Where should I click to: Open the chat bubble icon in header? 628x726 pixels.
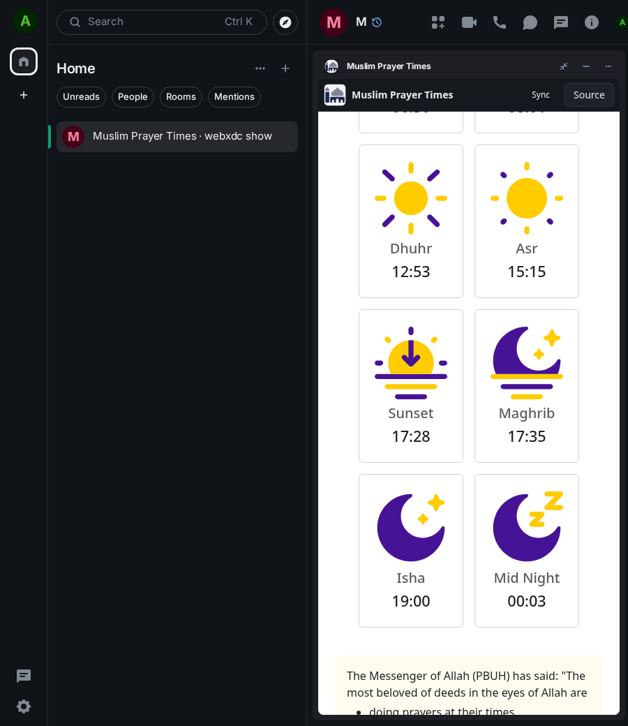point(530,22)
